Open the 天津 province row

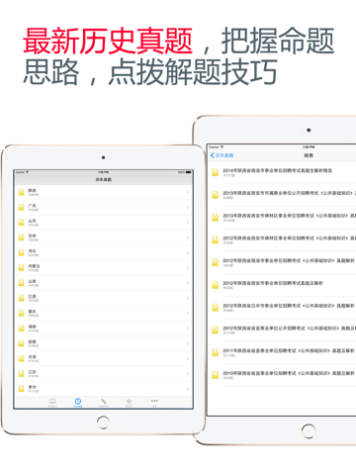pos(103,359)
